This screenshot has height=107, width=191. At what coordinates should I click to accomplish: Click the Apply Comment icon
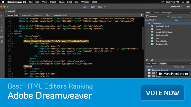tap(2, 37)
